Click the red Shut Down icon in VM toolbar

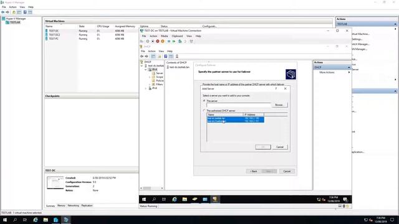click(158, 42)
